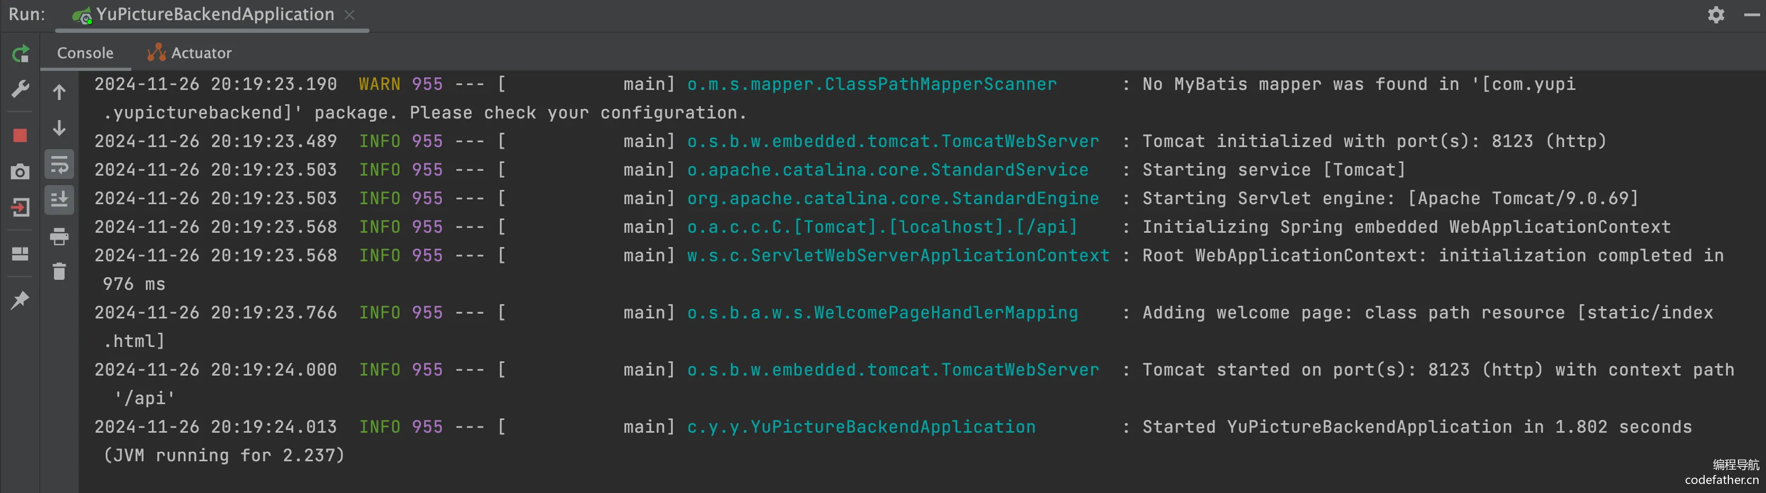The height and width of the screenshot is (493, 1766).
Task: Click the exit application icon
Action: tap(20, 207)
